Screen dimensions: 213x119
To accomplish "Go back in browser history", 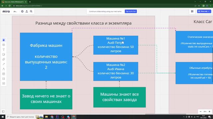I will coord(2,6).
